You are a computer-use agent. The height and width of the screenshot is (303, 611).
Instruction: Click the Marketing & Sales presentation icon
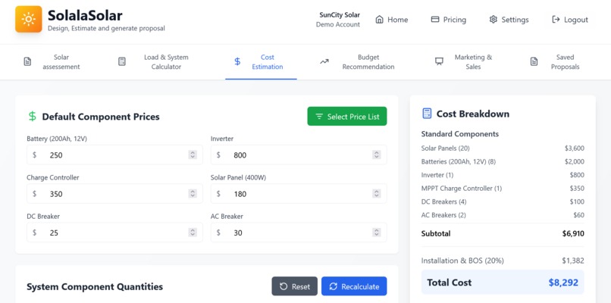[439, 61]
